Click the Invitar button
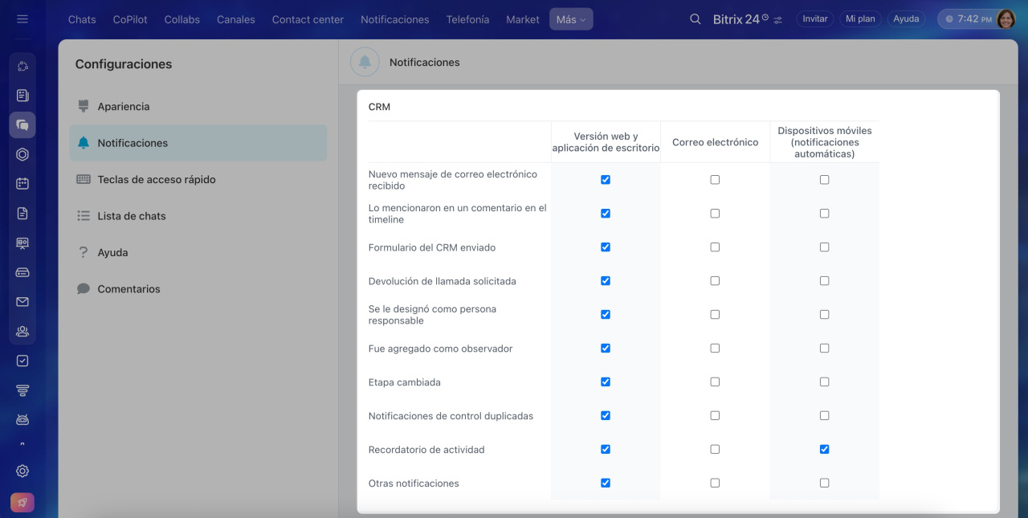This screenshot has width=1028, height=518. pos(814,19)
